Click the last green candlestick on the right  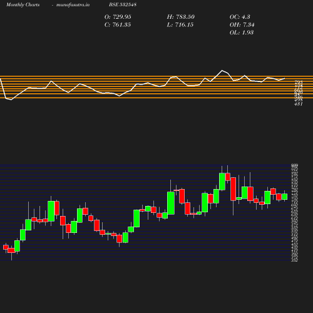pyautogui.click(x=285, y=197)
